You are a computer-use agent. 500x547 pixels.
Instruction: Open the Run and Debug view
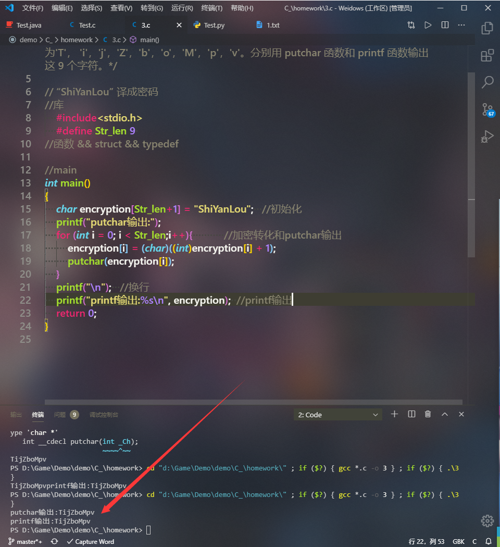point(487,136)
